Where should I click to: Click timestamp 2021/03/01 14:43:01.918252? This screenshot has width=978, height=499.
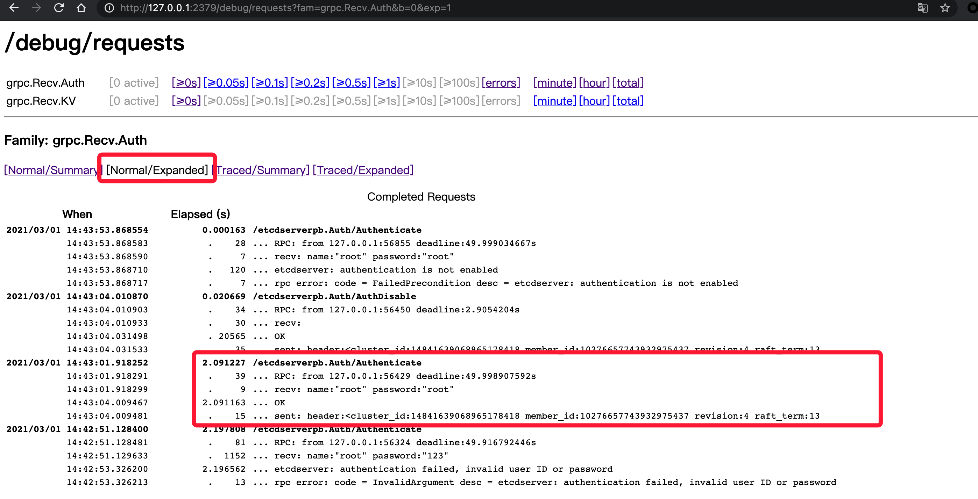pos(77,363)
